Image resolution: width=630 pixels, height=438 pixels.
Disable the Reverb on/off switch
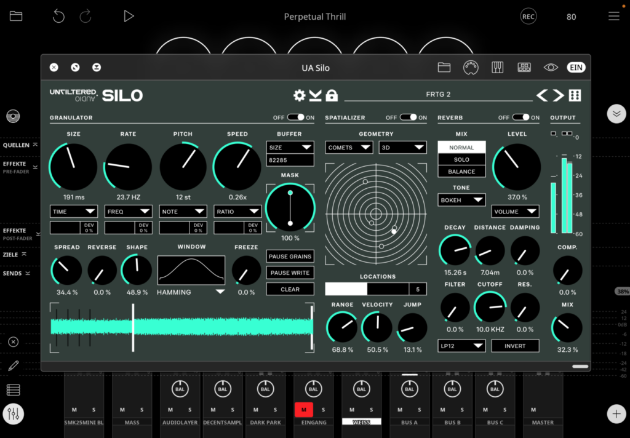(x=521, y=117)
